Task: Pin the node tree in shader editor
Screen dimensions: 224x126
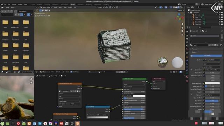Action: click(127, 72)
